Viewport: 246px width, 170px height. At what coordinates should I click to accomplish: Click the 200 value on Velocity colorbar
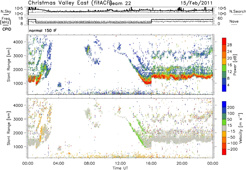tap(231, 107)
